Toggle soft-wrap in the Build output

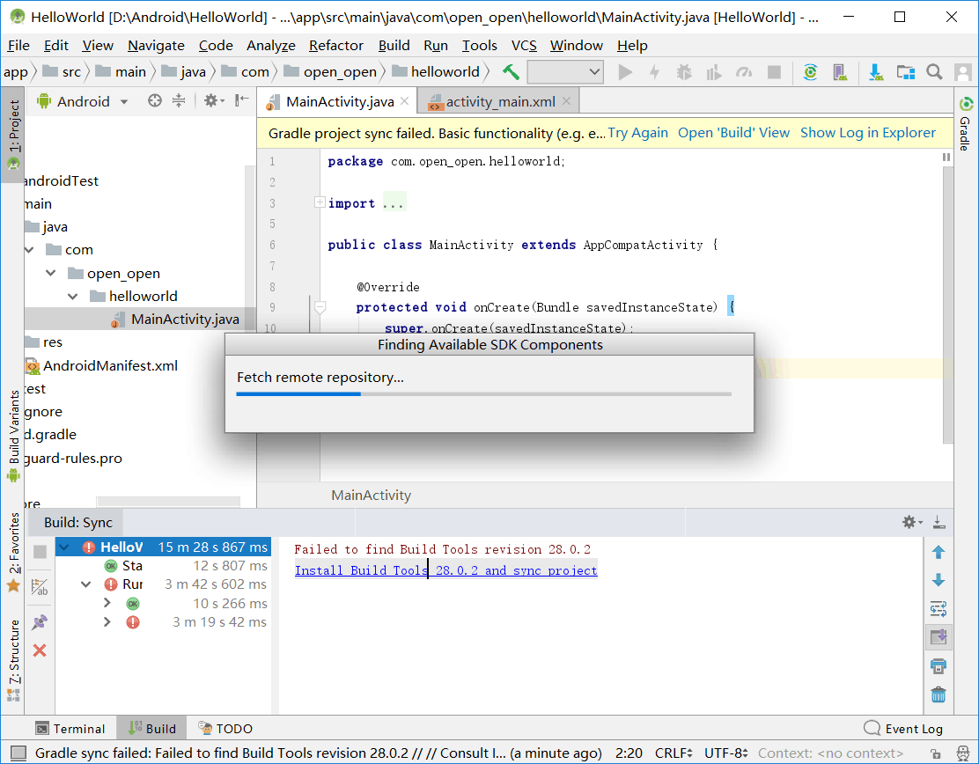(939, 608)
